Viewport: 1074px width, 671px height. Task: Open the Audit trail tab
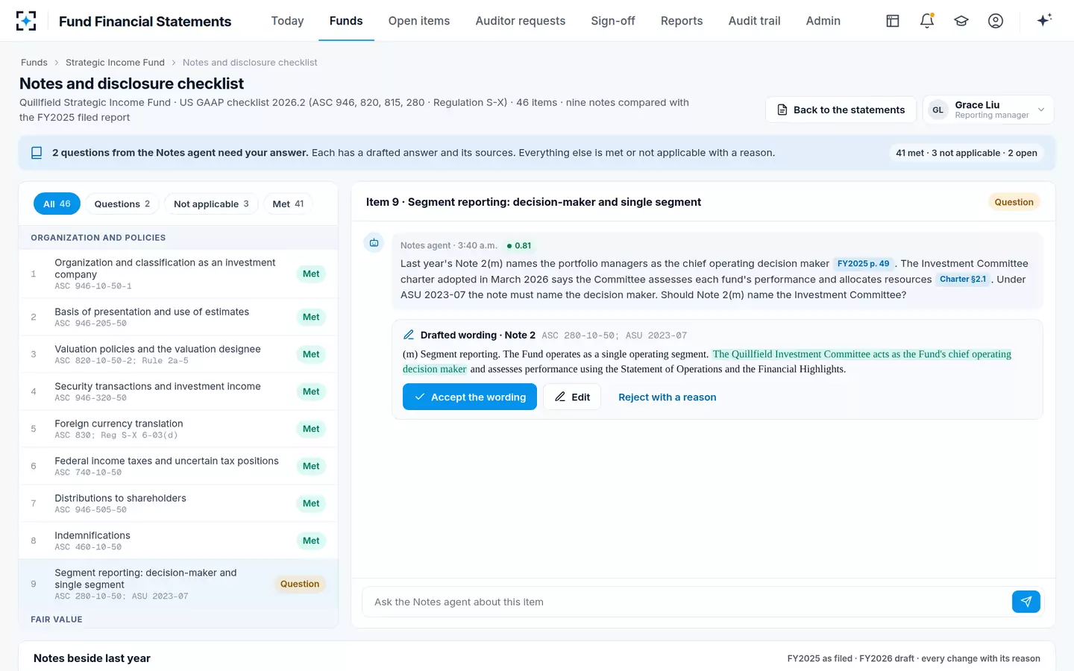click(x=754, y=21)
